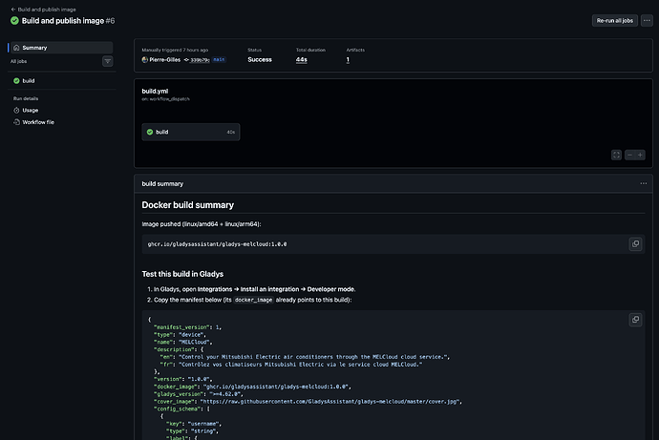Screen dimensions: 659x440
Task: Open Pierre-Gilles user profile link
Action: coord(164,59)
